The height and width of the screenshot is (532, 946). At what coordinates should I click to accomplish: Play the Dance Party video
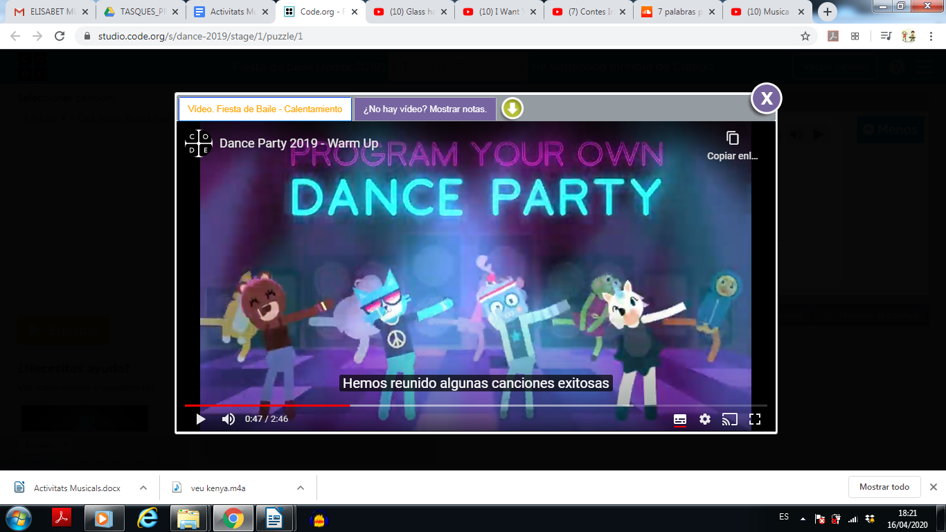click(x=201, y=419)
